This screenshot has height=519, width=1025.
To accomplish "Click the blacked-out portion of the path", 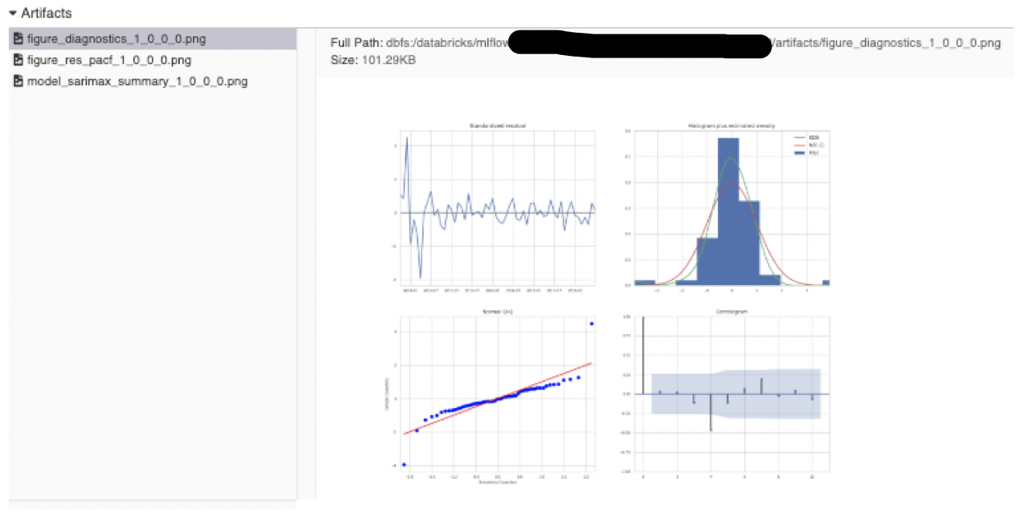I will coord(641,44).
